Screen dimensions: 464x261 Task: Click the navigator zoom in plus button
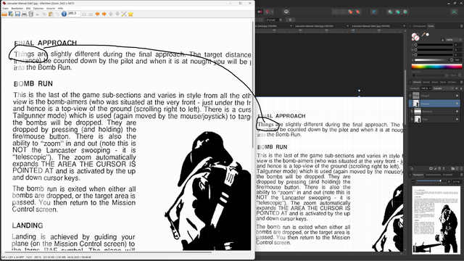pyautogui.click(x=449, y=181)
